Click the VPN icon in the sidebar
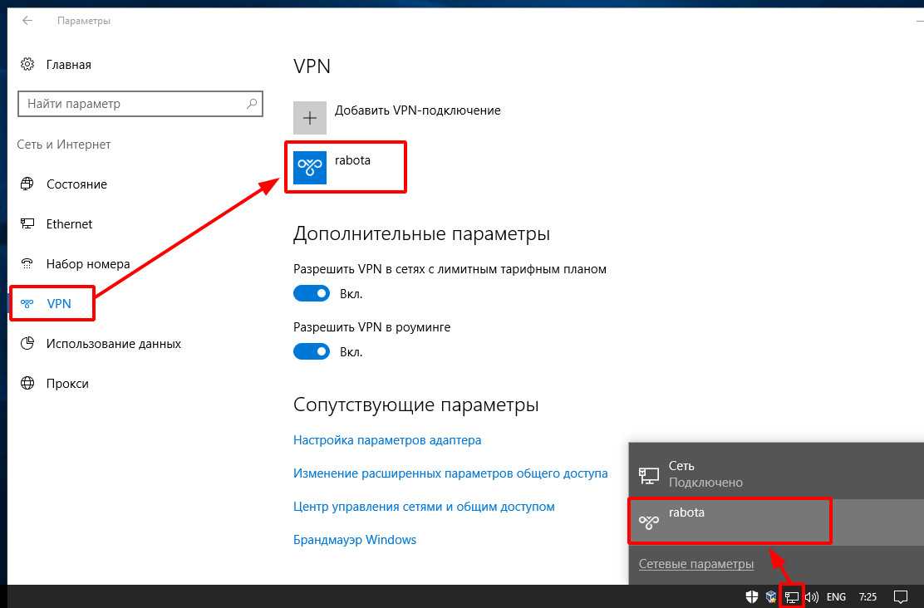Viewport: 924px width, 608px height. pos(27,303)
